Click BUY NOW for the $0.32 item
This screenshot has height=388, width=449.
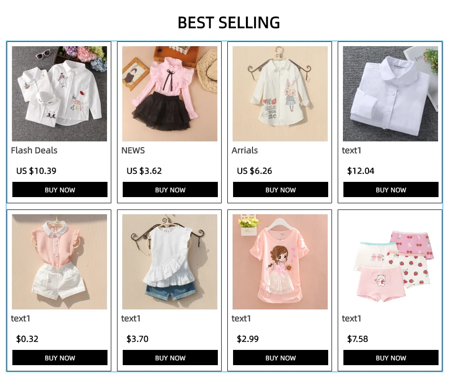coord(60,358)
